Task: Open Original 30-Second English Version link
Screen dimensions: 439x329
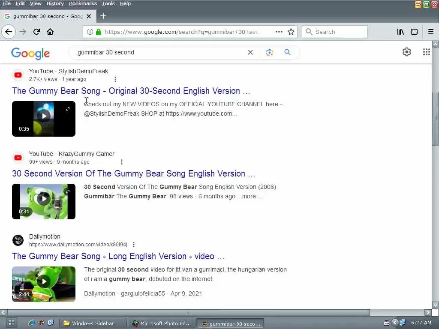Action: click(131, 91)
